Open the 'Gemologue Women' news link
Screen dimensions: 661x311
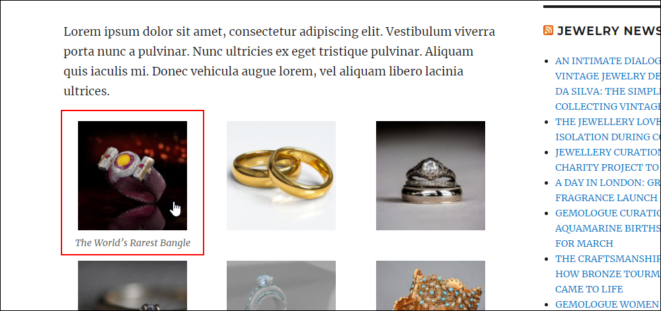pos(608,304)
